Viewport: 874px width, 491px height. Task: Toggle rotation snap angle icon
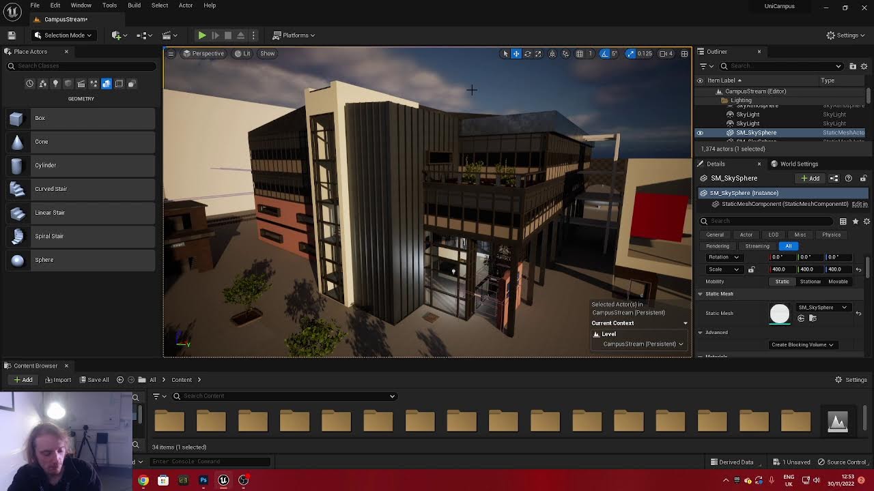coord(604,53)
